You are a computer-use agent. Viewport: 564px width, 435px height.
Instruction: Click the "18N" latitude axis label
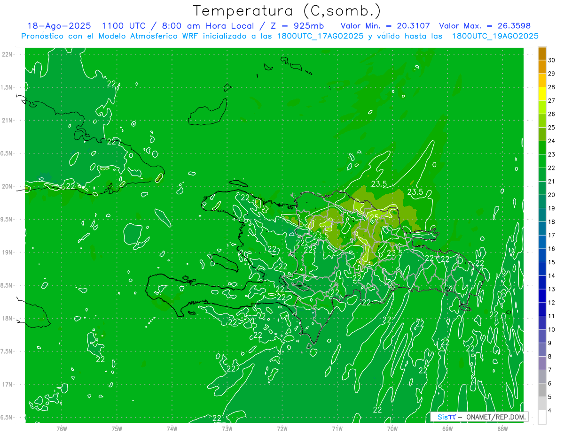(x=7, y=318)
